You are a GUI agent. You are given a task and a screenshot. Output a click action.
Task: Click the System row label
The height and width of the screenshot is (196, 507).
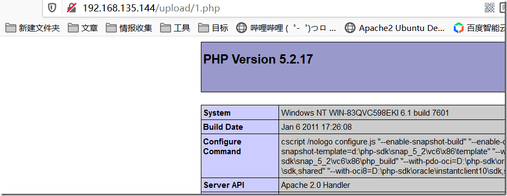(217, 113)
